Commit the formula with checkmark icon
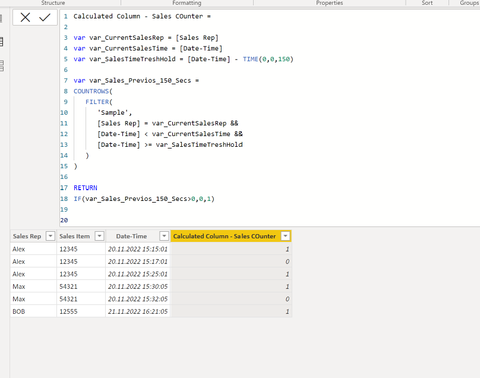The image size is (480, 378). tap(45, 17)
